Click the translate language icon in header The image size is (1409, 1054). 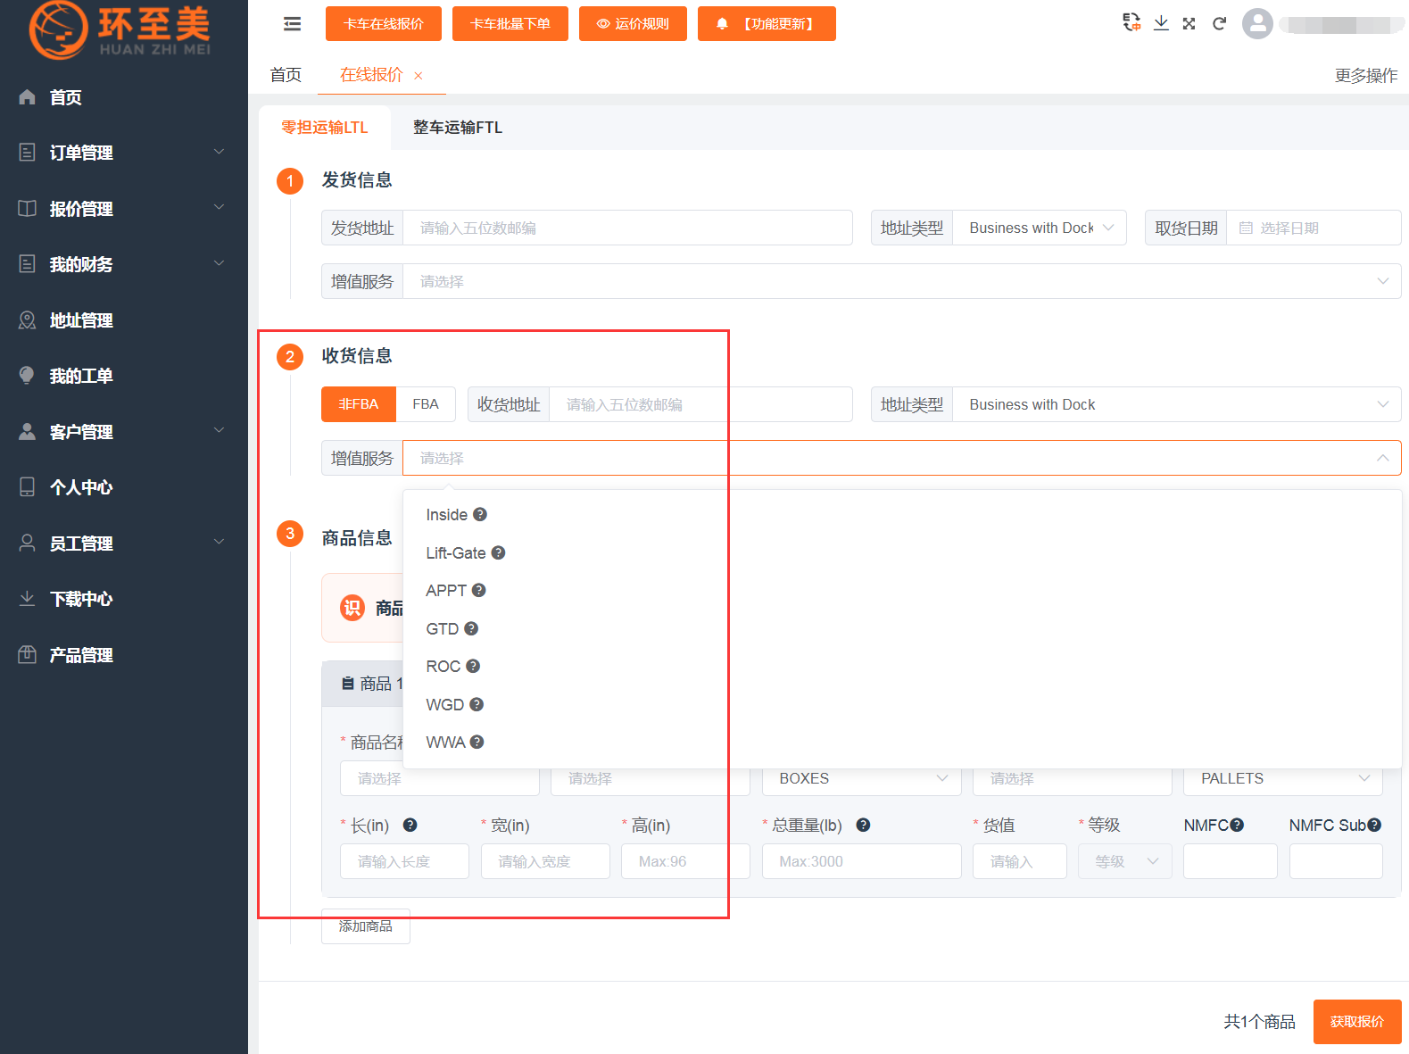(1131, 23)
